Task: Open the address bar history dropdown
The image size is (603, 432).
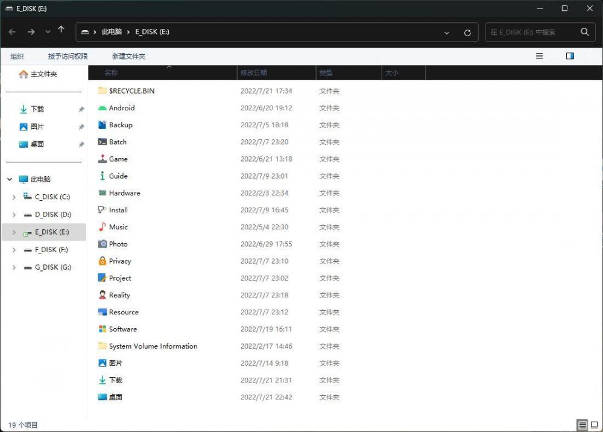Action: pos(447,33)
